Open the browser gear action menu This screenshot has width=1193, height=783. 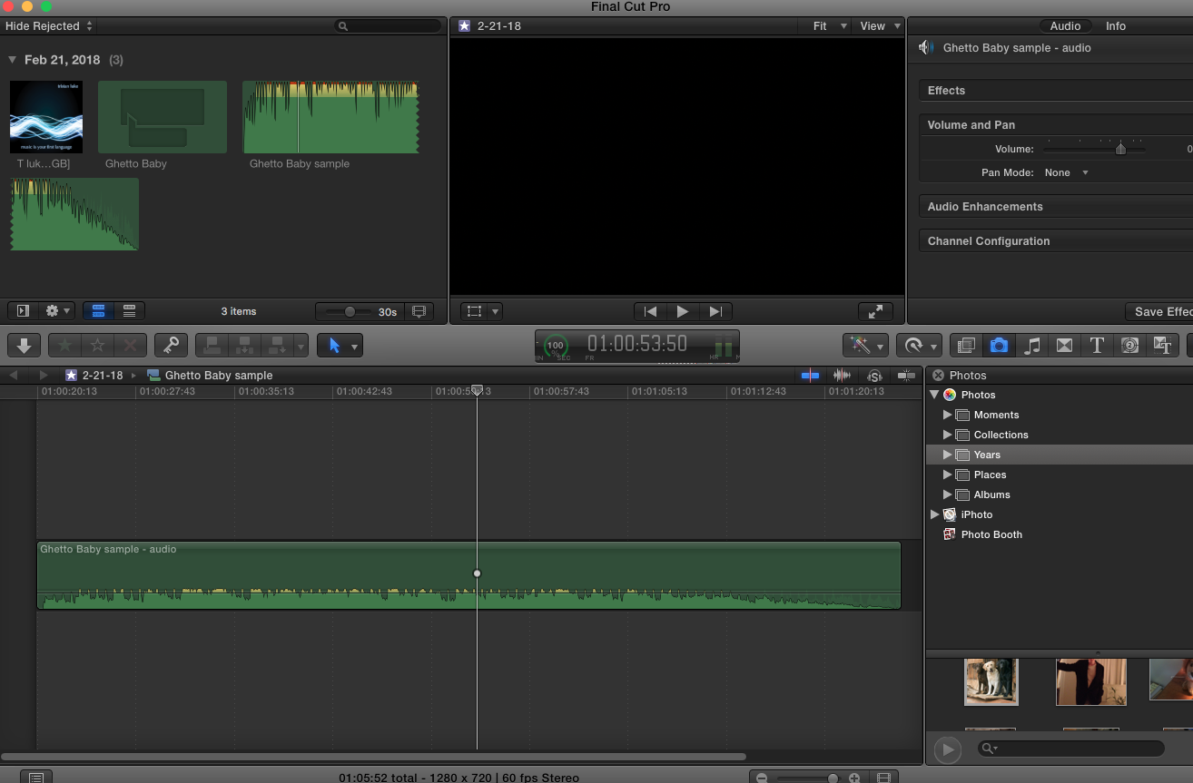tap(58, 311)
